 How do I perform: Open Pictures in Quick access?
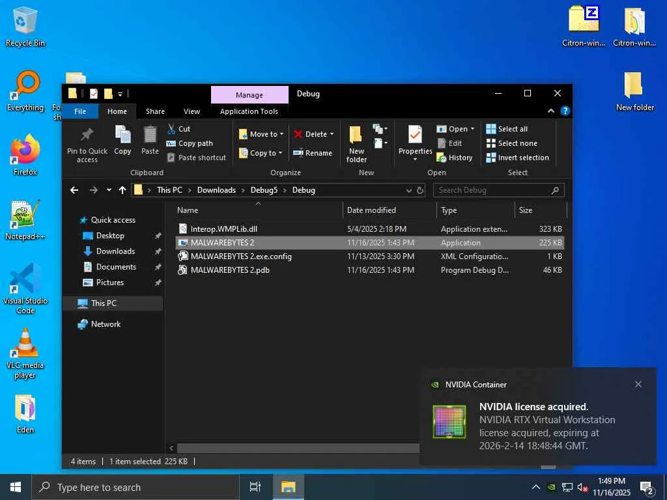tap(109, 283)
